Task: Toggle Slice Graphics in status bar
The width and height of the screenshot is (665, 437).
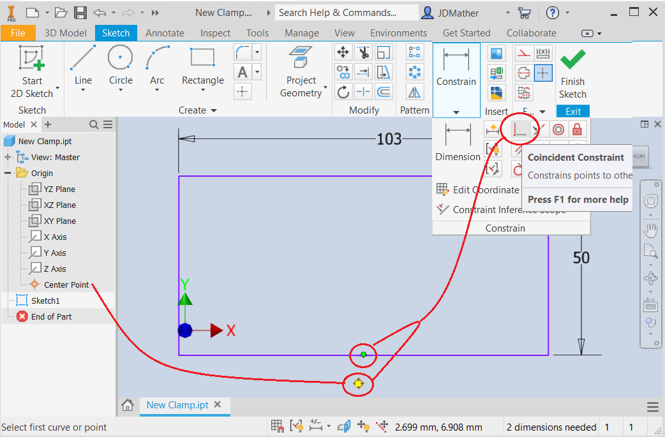Action: coord(344,426)
